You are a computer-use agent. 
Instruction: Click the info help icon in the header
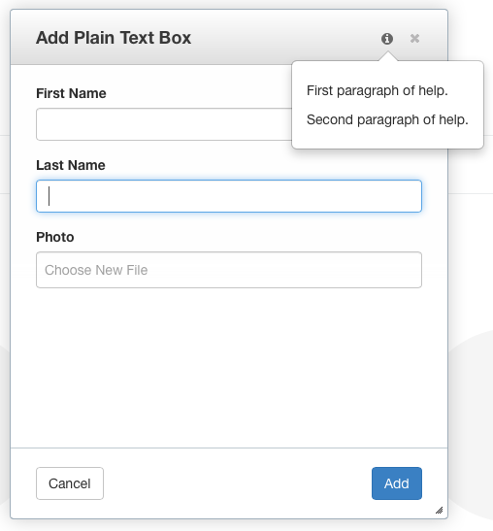387,39
